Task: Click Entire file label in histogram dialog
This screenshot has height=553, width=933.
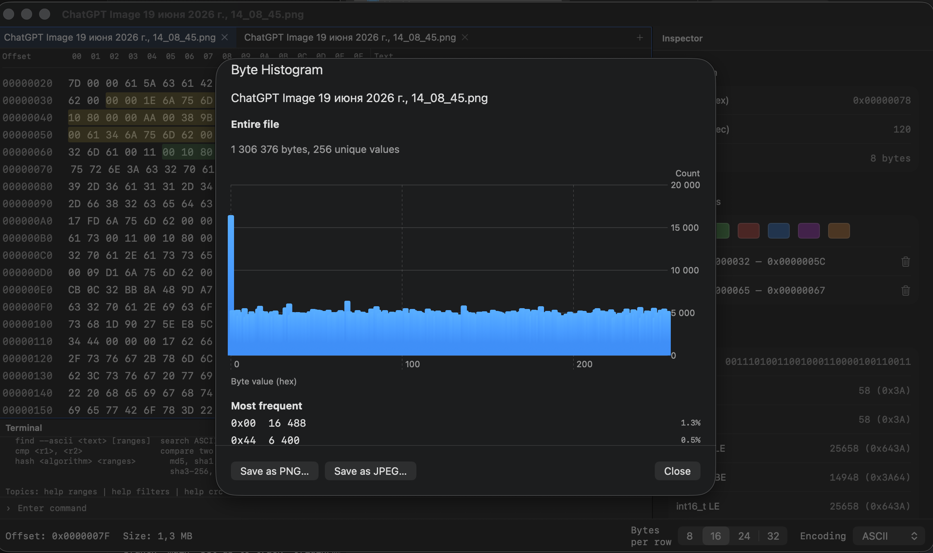Action: click(x=255, y=124)
